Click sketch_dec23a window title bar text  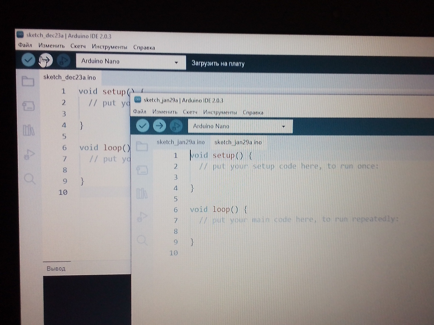69,36
